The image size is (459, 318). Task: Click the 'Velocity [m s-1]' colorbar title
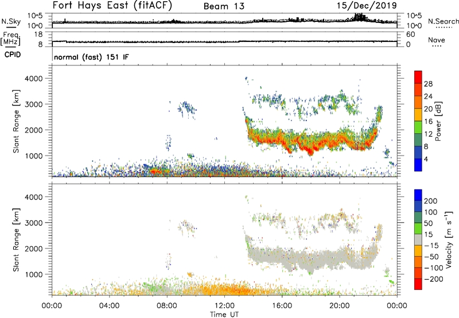coord(448,239)
